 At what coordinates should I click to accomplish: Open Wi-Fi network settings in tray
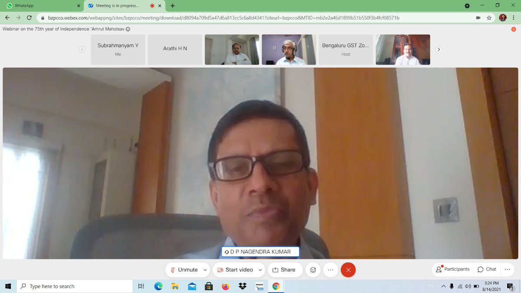point(460,286)
